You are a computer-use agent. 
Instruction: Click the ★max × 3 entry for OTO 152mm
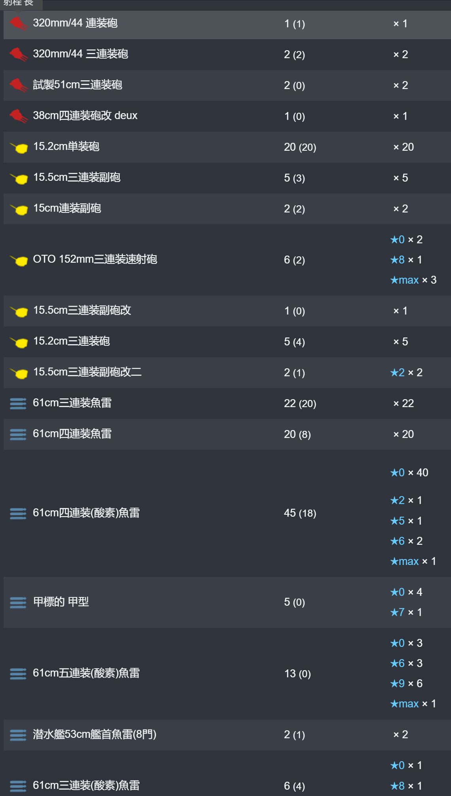(413, 280)
